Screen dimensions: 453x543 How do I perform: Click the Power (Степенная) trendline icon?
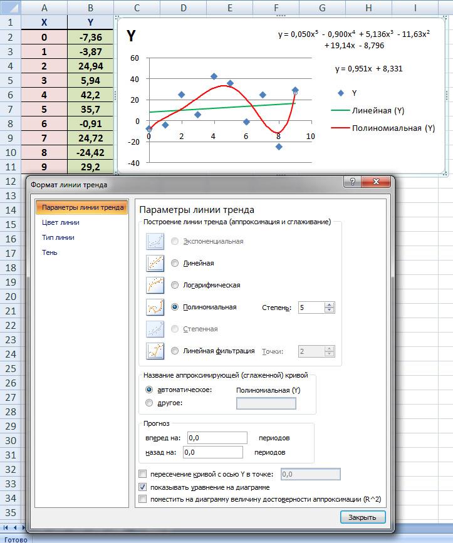[x=155, y=329]
